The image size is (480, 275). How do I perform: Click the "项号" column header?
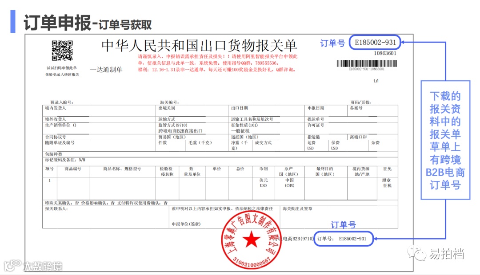(x=50, y=171)
